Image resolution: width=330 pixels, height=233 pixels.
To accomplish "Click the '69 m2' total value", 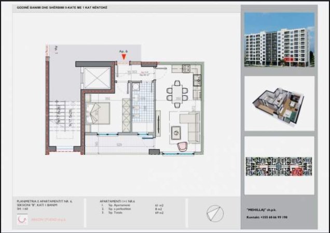I will coord(159,213).
